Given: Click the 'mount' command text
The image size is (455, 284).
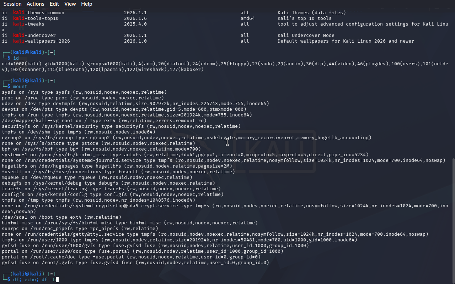Looking at the screenshot, I should (x=20, y=87).
